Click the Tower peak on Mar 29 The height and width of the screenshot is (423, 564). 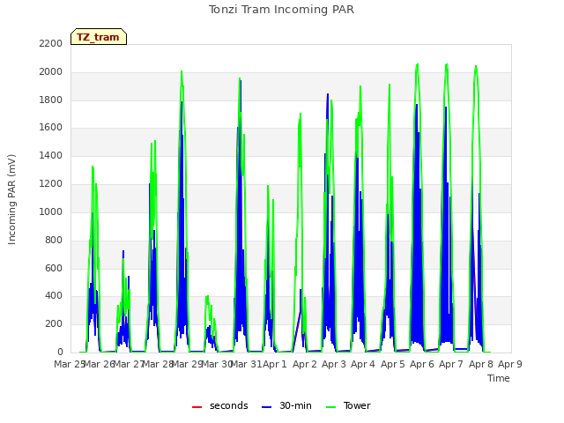coord(182,71)
